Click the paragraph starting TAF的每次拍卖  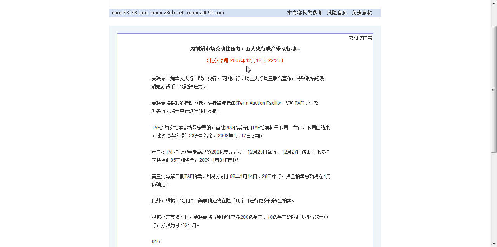(x=241, y=131)
